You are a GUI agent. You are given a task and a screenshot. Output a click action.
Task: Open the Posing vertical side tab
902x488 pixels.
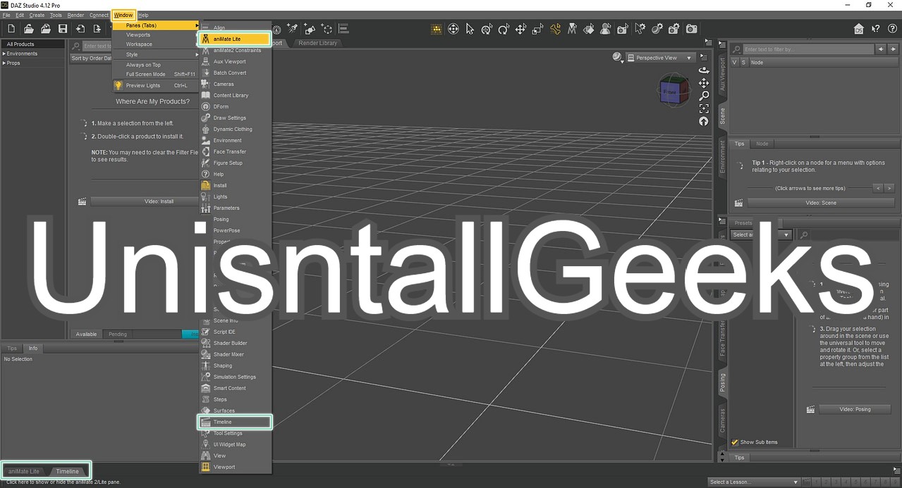[x=722, y=382]
